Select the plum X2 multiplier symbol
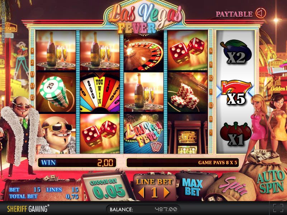287x215 pixels. (236, 52)
